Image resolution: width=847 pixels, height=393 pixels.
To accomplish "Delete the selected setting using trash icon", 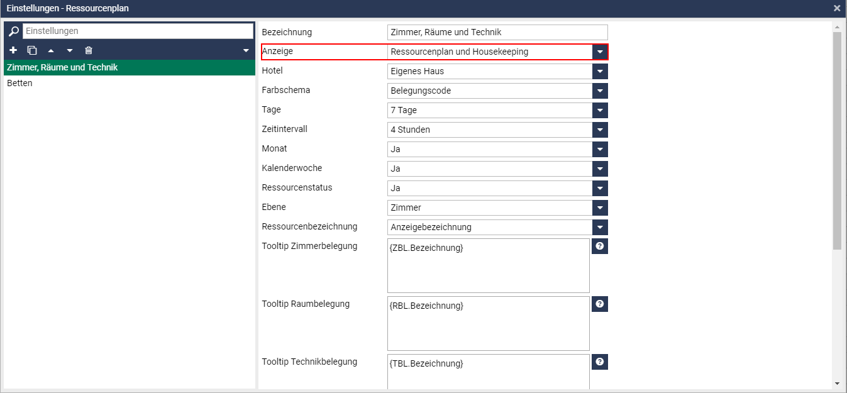I will pyautogui.click(x=89, y=50).
